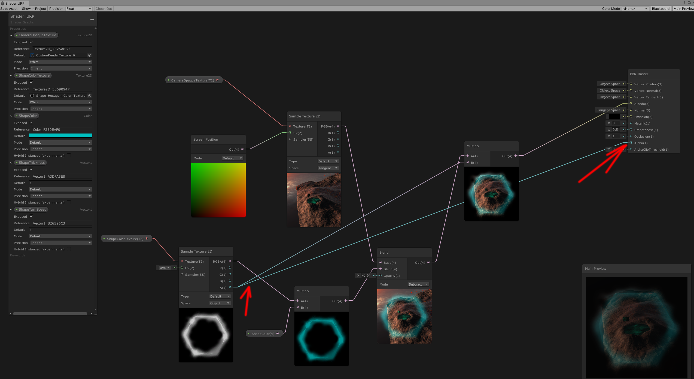694x379 pixels.
Task: Click the Albedo(3) input port on PBR Master
Action: [x=631, y=104]
